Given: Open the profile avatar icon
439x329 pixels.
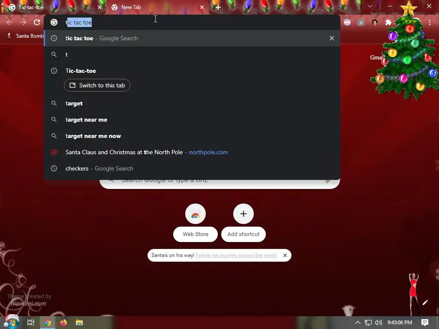Looking at the screenshot, I should click(375, 22).
